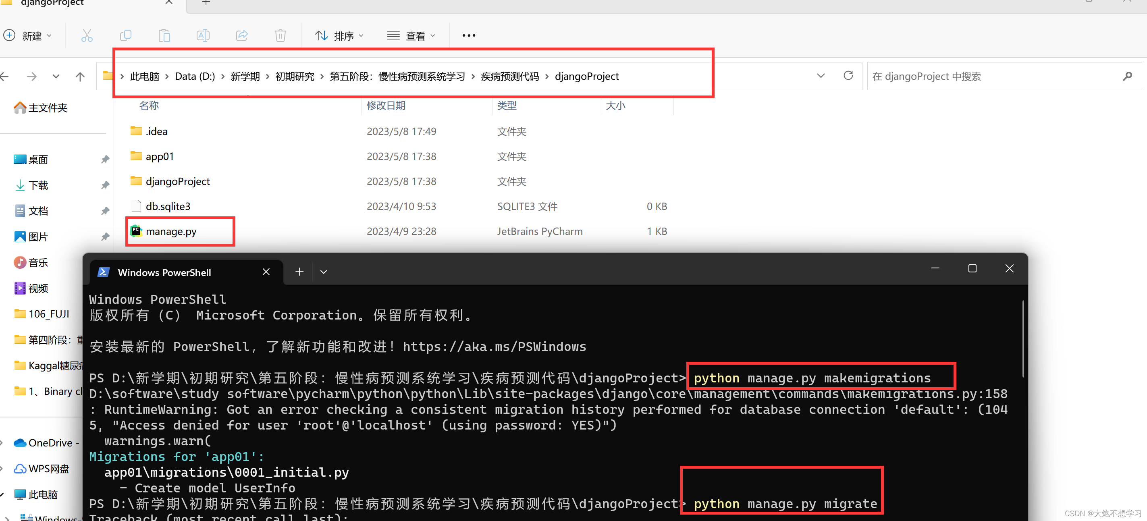
Task: Sort by the 大小 column header
Action: [x=615, y=106]
